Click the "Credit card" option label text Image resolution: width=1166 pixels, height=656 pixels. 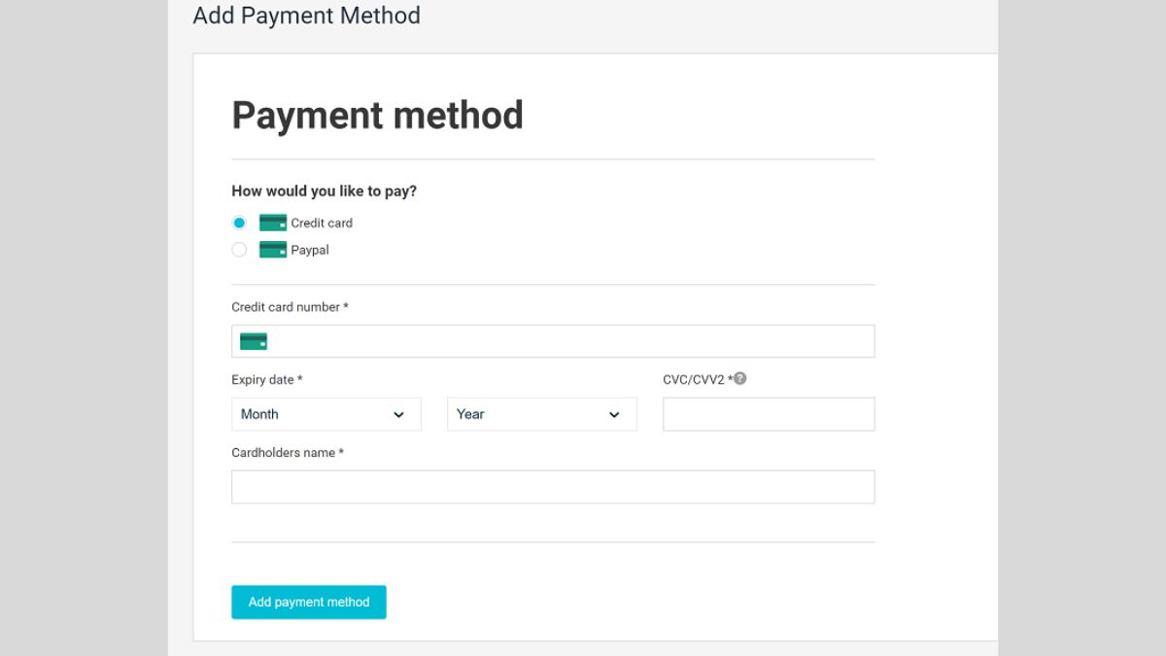(322, 223)
